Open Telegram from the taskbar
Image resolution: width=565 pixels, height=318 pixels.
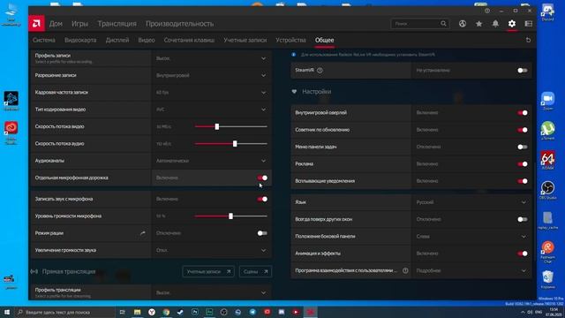[x=252, y=312]
